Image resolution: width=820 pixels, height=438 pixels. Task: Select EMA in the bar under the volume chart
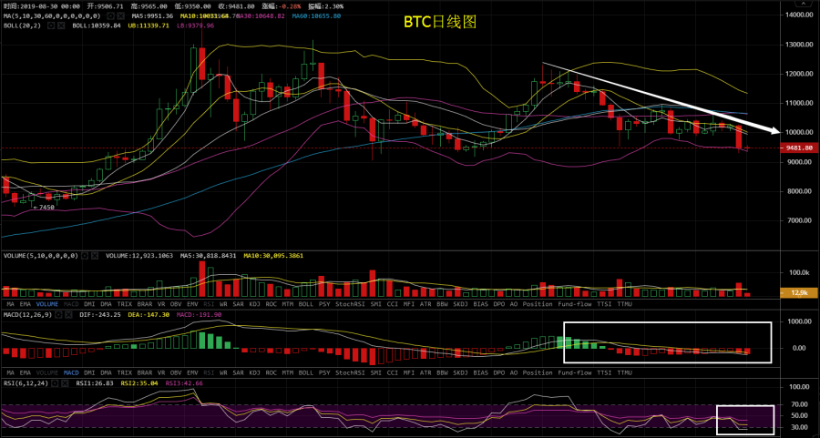click(x=26, y=303)
